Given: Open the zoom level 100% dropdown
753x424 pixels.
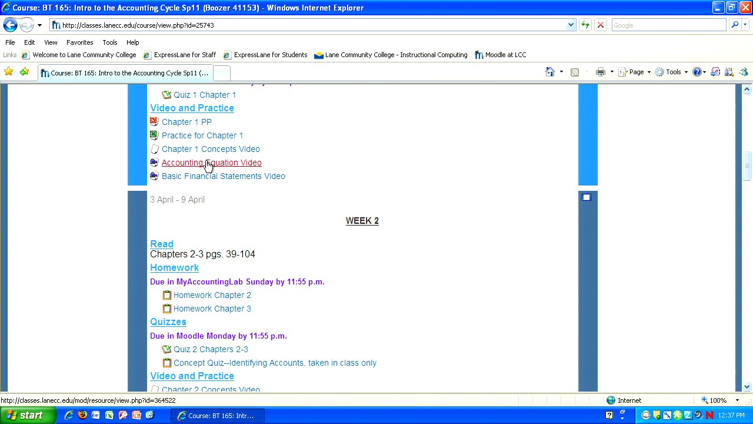Looking at the screenshot, I should point(737,400).
